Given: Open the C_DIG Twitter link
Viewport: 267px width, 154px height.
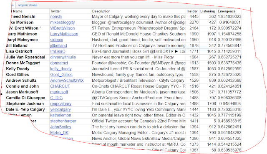Looking at the screenshot, I should [56, 98].
